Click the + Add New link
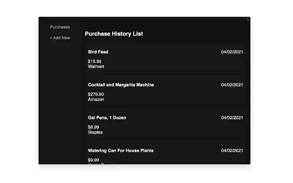 [60, 38]
